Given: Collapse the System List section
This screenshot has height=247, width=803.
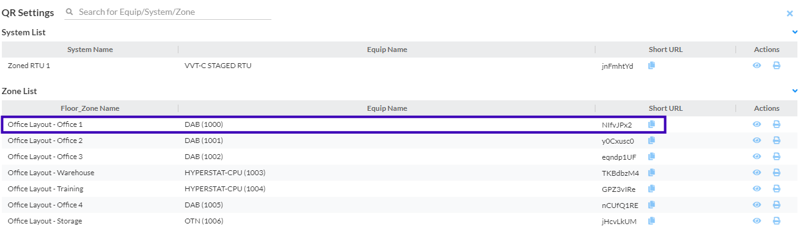Looking at the screenshot, I should [795, 32].
